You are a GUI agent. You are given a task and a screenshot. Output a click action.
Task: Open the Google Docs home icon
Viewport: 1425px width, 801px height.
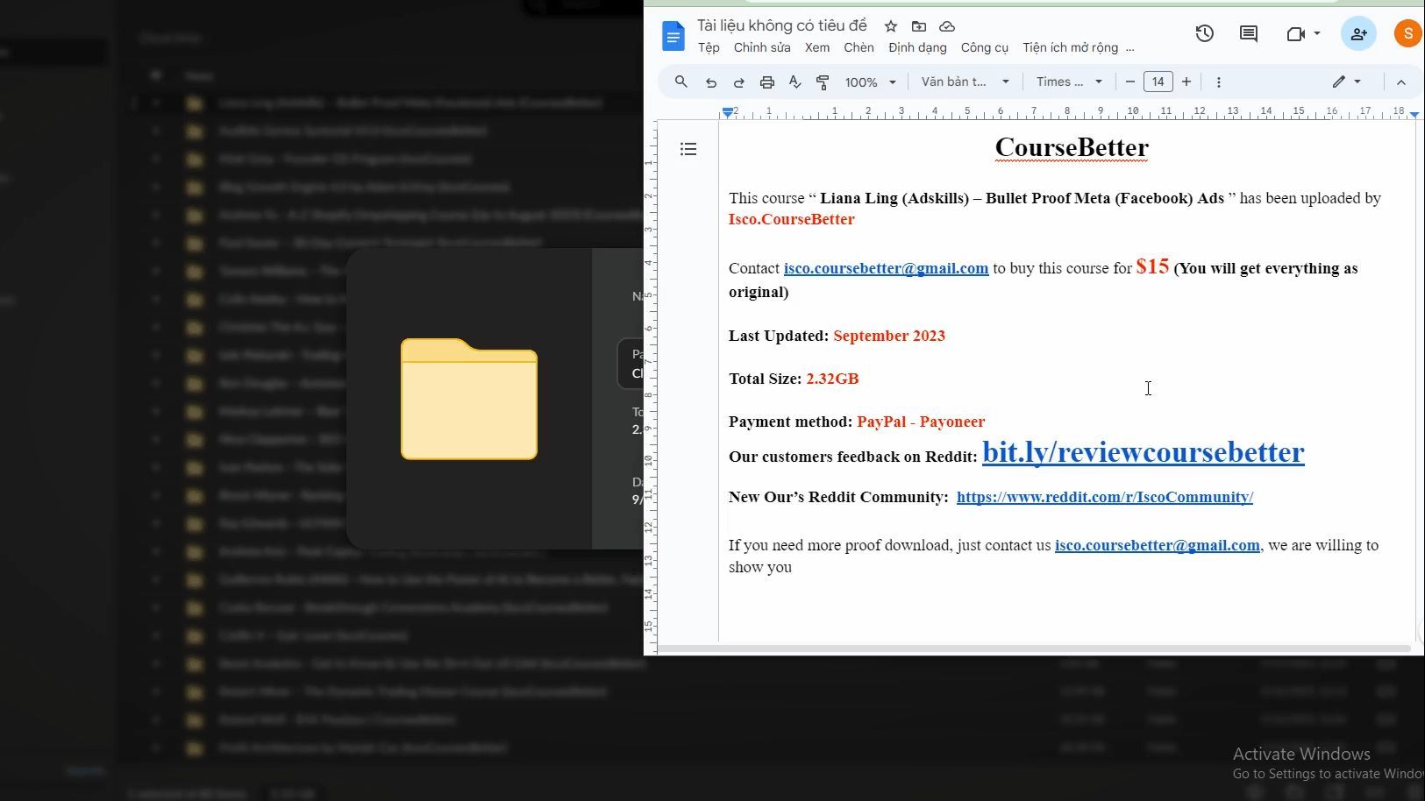point(673,37)
